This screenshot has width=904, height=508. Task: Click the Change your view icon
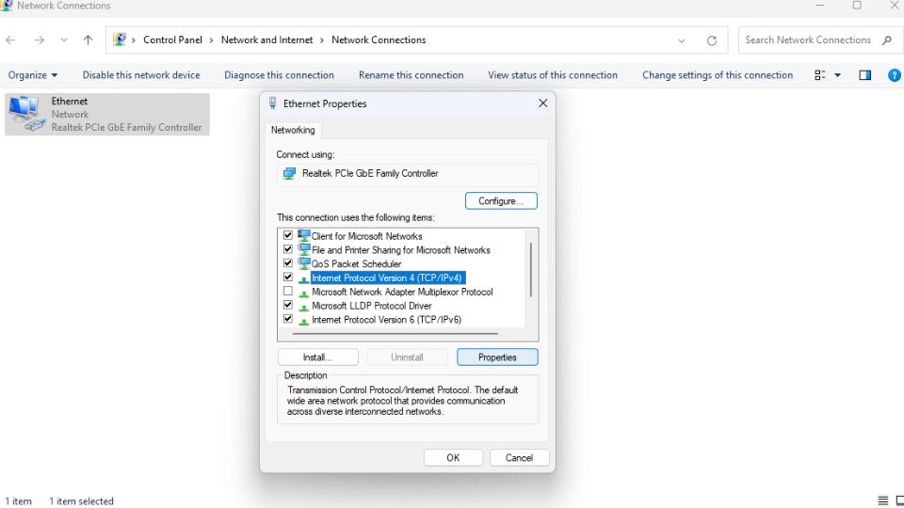coord(819,75)
